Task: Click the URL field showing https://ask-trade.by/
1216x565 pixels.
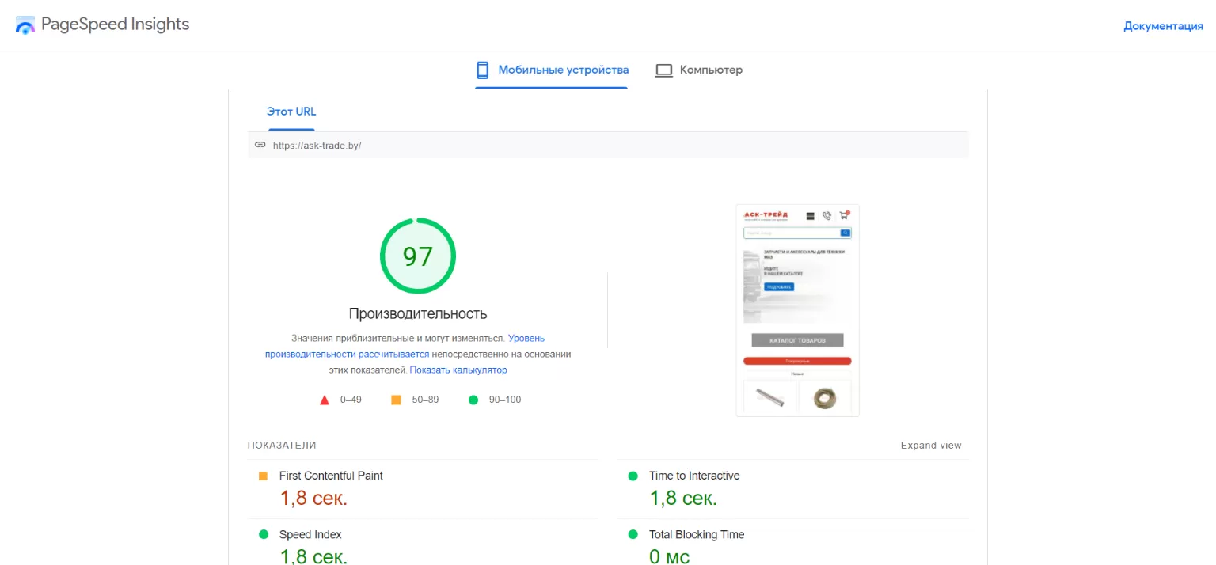Action: [317, 145]
